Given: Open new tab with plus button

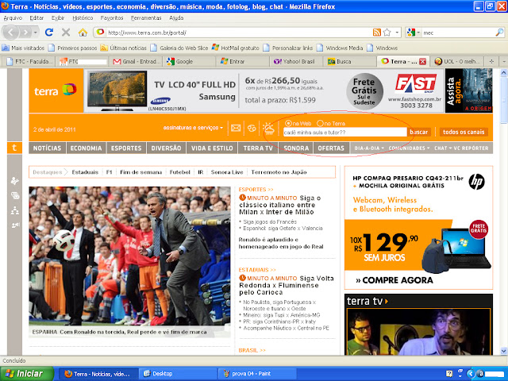Looking at the screenshot, I should click(491, 61).
